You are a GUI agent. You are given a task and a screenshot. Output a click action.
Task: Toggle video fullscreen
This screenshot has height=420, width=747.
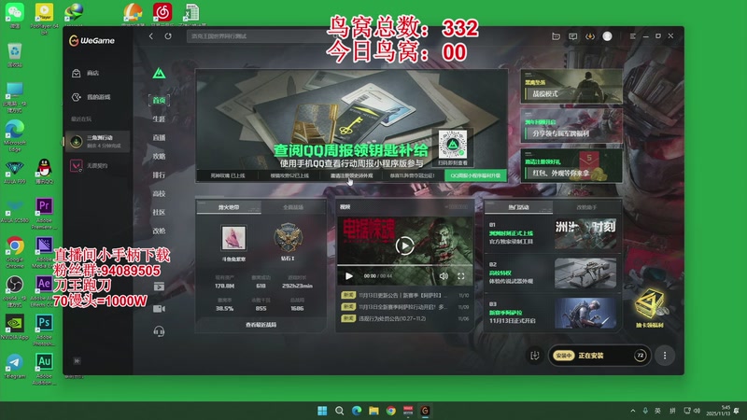click(x=461, y=276)
